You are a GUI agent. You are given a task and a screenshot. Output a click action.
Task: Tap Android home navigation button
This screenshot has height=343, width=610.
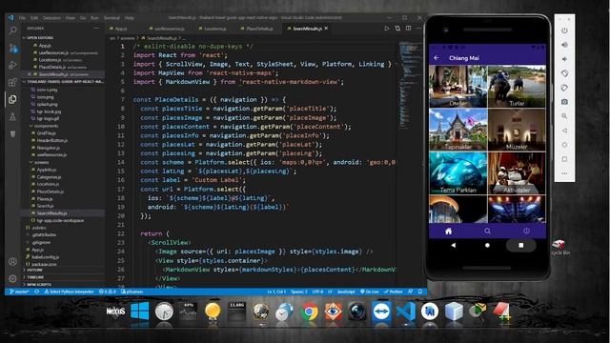point(487,246)
